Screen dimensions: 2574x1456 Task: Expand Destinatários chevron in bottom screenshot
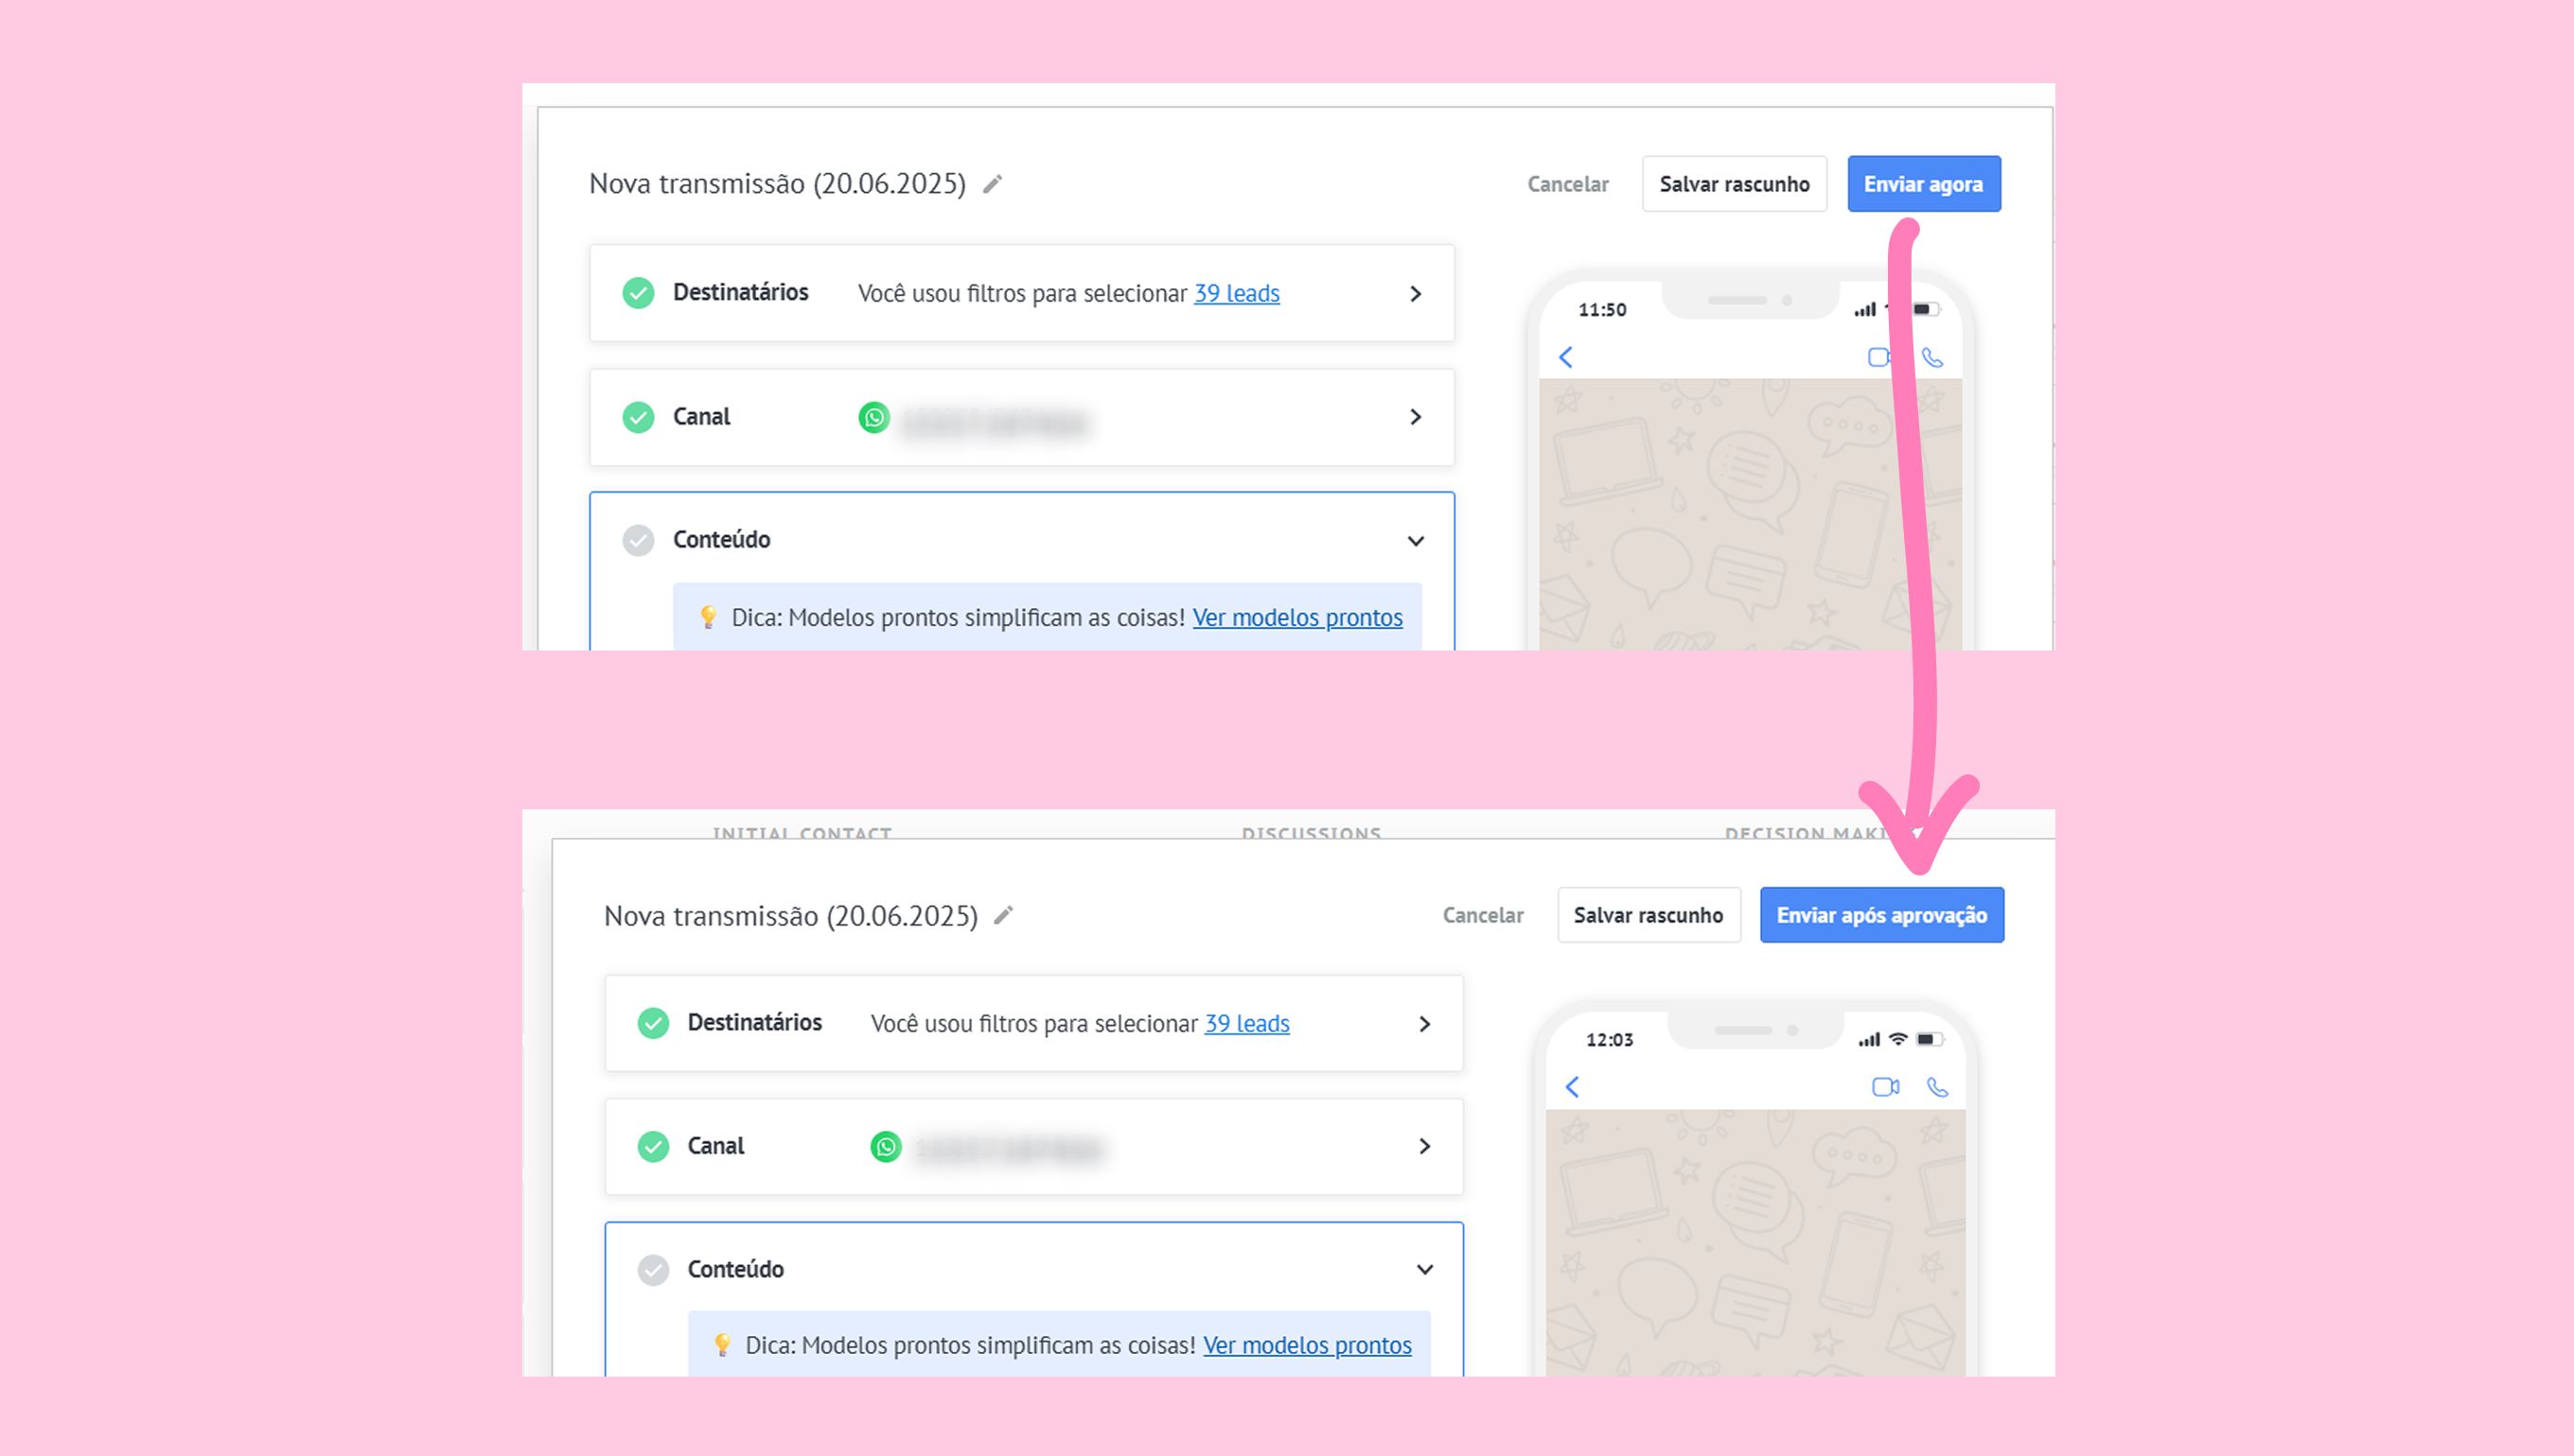tap(1425, 1024)
